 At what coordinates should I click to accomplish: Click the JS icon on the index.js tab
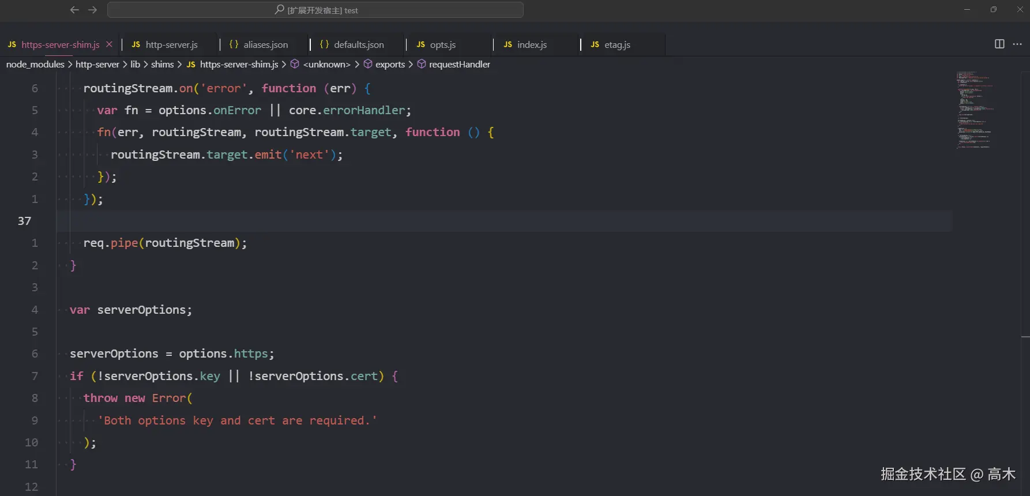coord(508,44)
